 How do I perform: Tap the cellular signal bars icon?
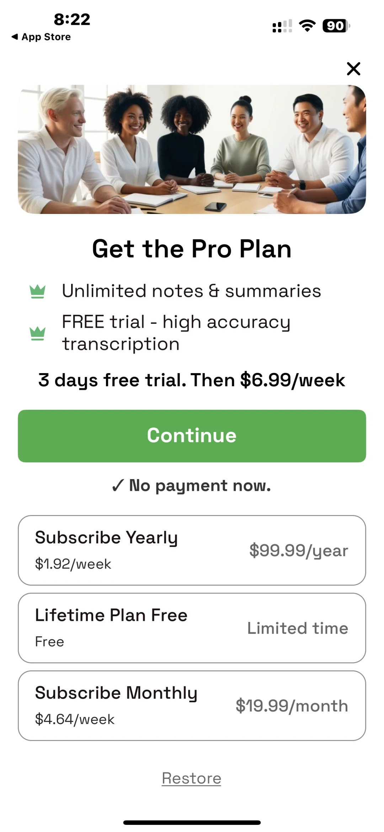pyautogui.click(x=282, y=26)
